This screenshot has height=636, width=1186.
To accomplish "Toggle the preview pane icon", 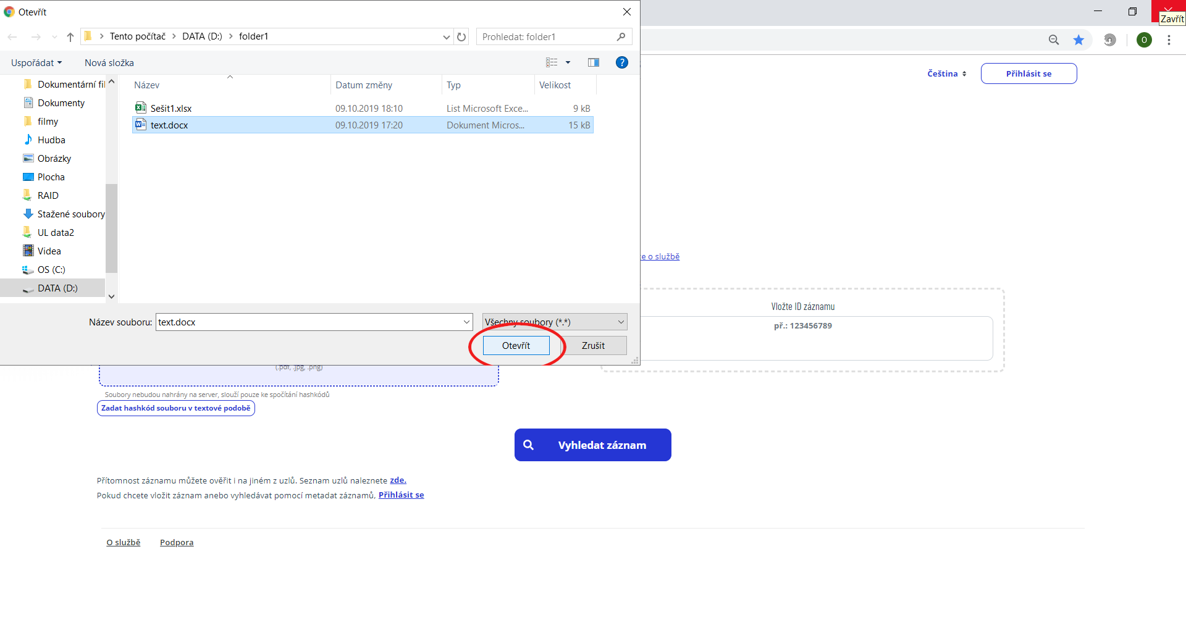I will 594,62.
